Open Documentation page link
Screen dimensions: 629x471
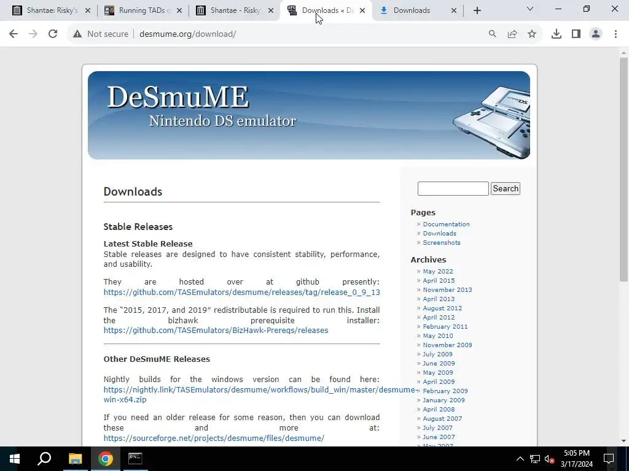[x=446, y=224]
